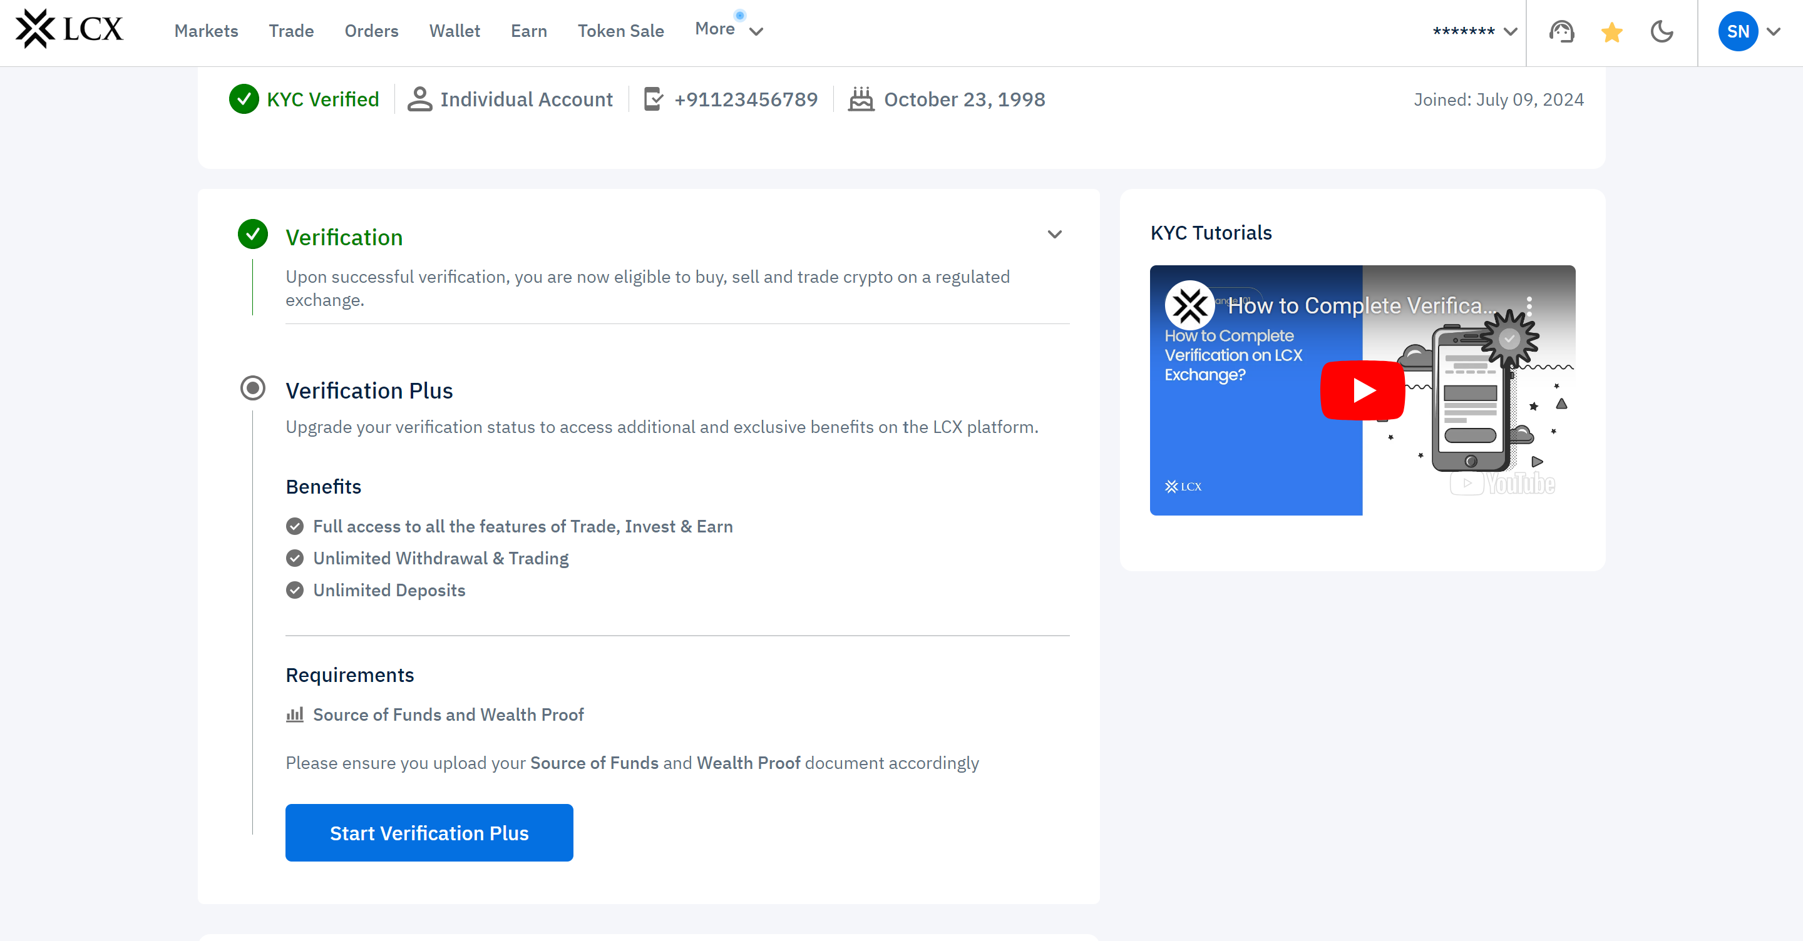Open the Token Sale link
Screen dimensions: 1803x941
pyautogui.click(x=620, y=31)
